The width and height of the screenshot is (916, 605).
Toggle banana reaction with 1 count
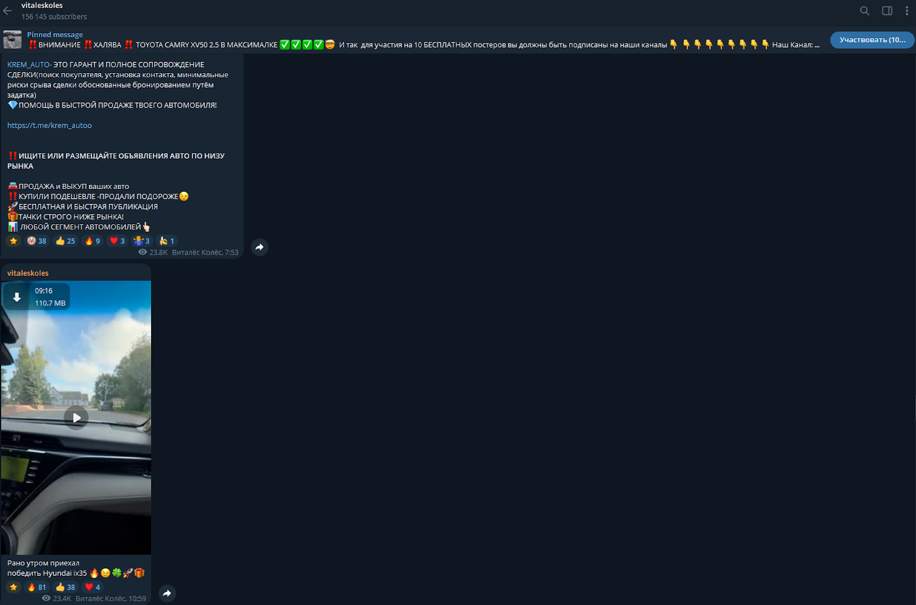pos(167,241)
